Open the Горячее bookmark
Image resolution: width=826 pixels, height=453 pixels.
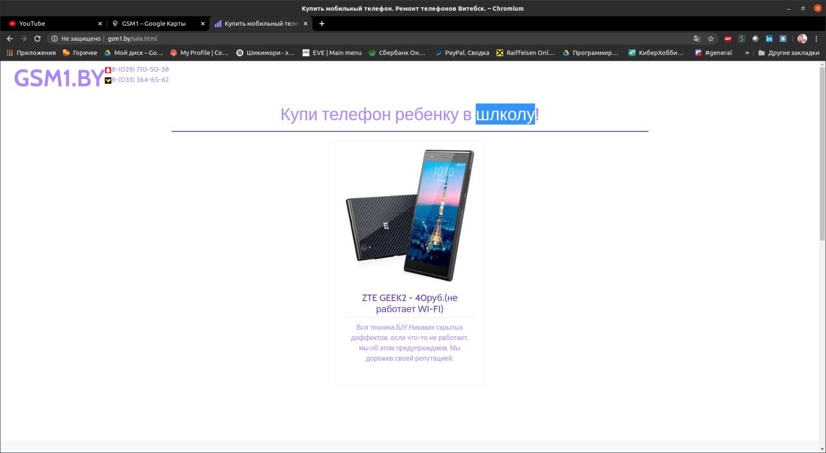click(79, 53)
